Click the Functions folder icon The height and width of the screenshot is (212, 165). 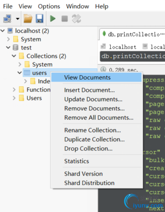(x=21, y=90)
